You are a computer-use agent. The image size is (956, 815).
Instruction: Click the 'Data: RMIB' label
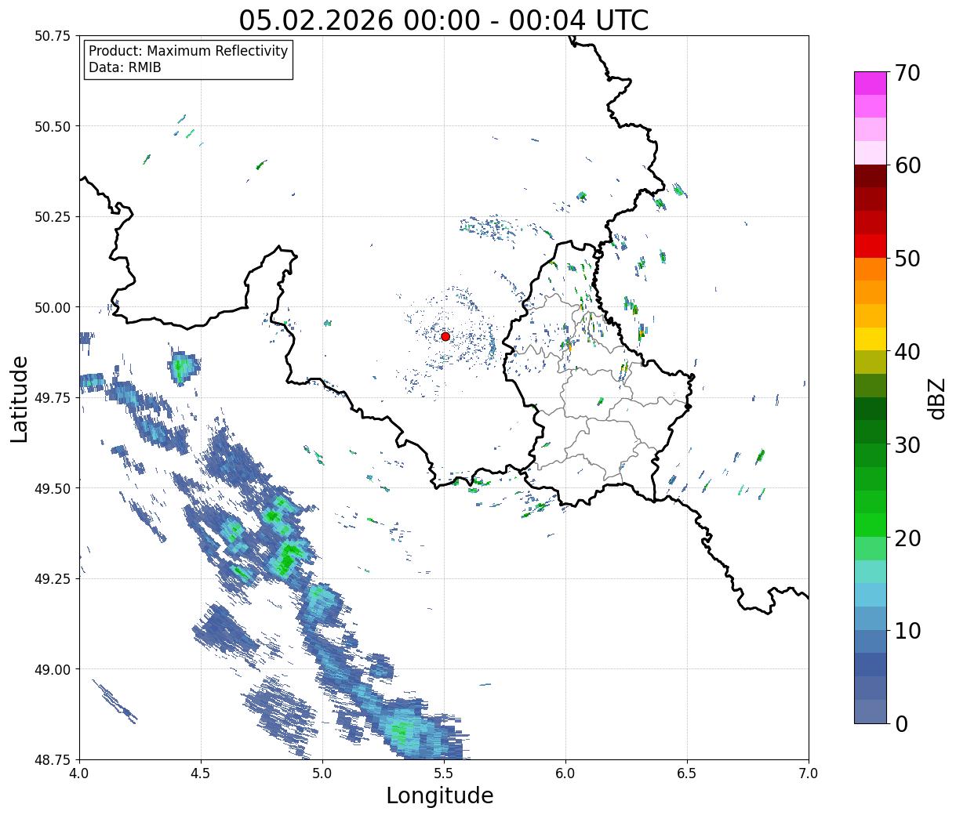pyautogui.click(x=125, y=67)
